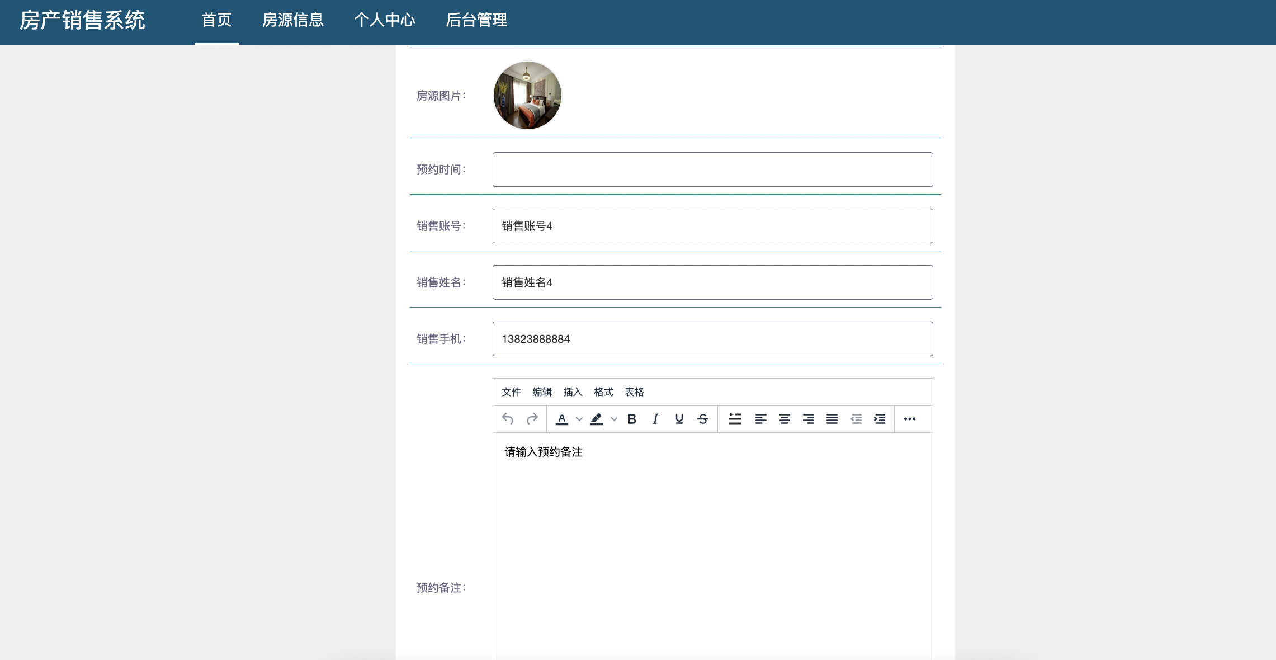Click the 销售账号 input field

point(712,226)
